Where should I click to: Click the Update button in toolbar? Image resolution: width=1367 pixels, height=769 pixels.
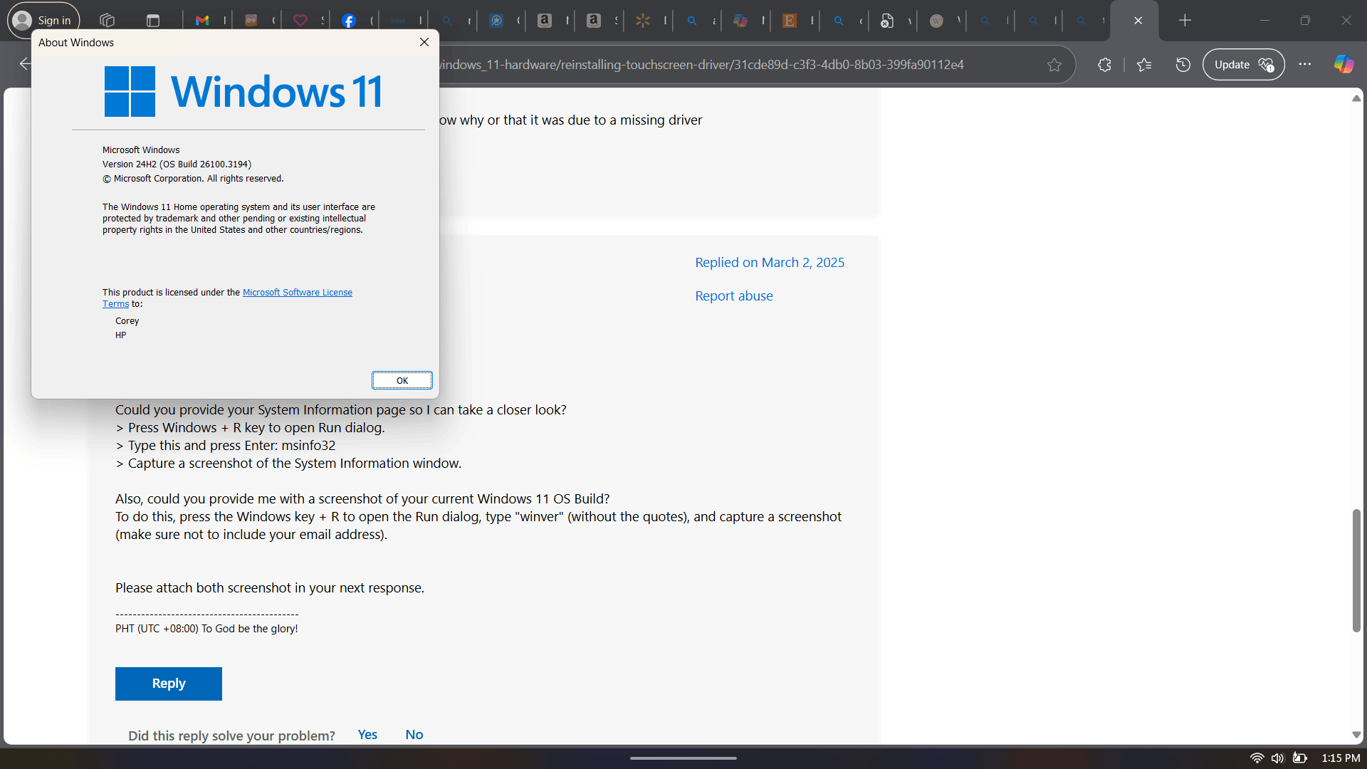[1243, 65]
